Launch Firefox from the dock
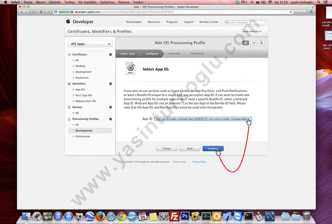Viewport: 332px width, 224px height. pyautogui.click(x=100, y=216)
